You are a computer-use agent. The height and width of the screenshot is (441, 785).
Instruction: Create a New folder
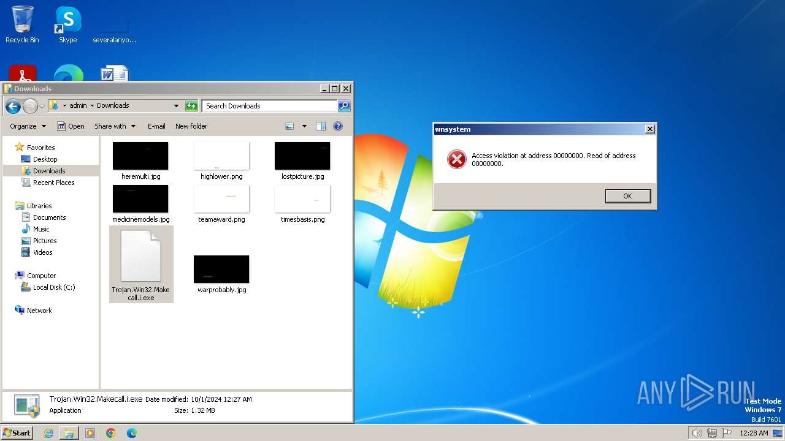pos(191,126)
